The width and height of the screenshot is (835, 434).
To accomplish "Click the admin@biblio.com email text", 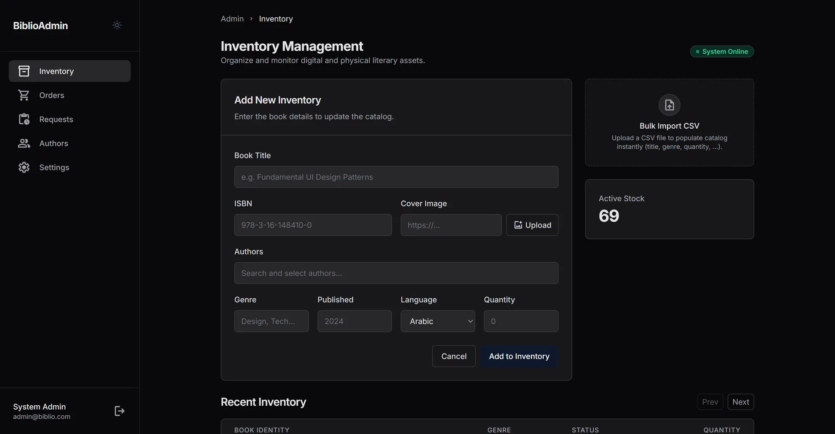I will [x=42, y=417].
